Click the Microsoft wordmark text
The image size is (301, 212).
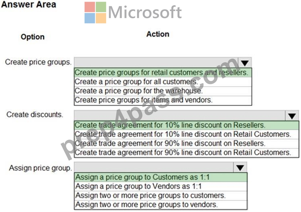tap(145, 12)
